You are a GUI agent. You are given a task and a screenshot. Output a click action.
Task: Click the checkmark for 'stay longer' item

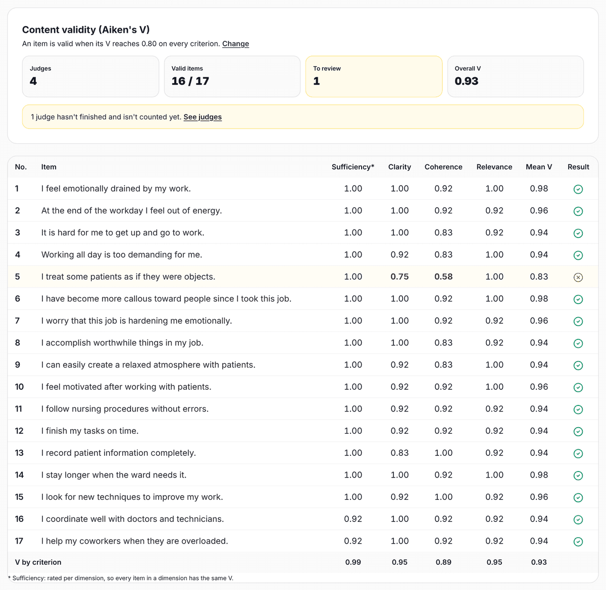point(578,476)
